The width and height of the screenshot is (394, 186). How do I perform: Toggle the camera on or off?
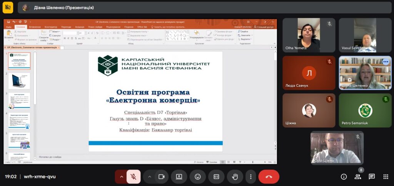click(x=162, y=177)
